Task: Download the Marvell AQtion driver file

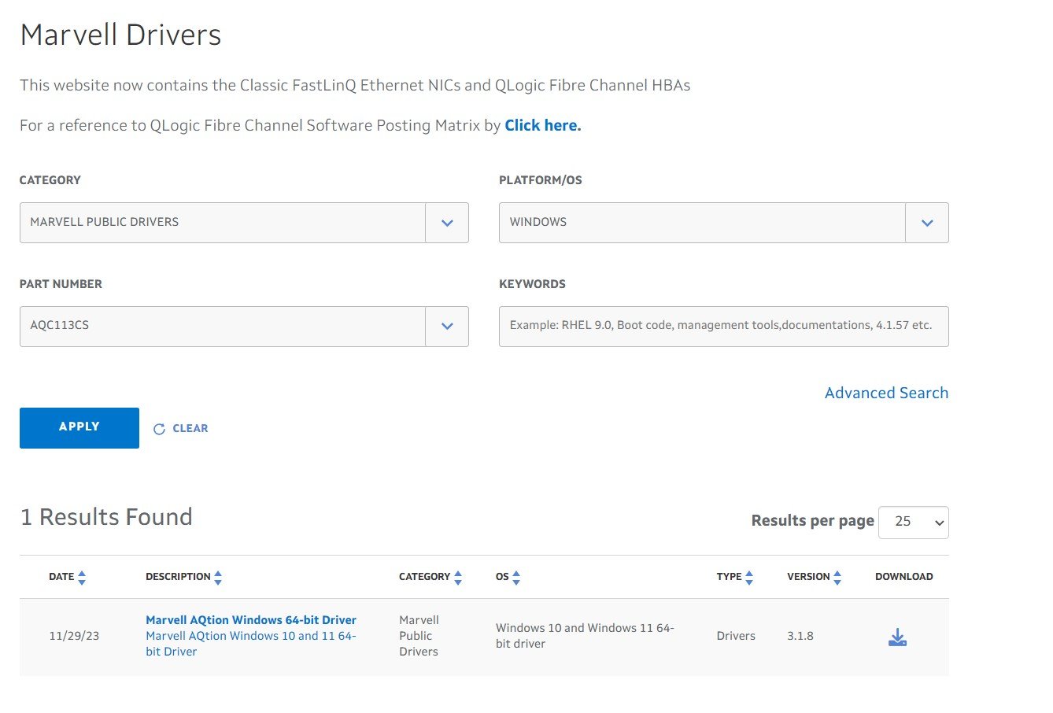Action: (x=897, y=637)
